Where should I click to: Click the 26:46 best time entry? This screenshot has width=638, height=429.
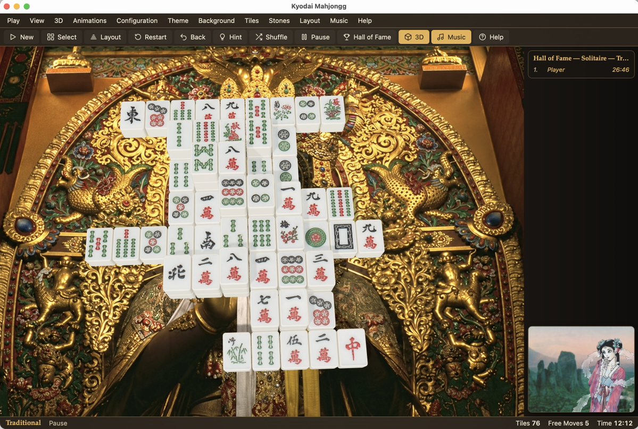pyautogui.click(x=620, y=70)
